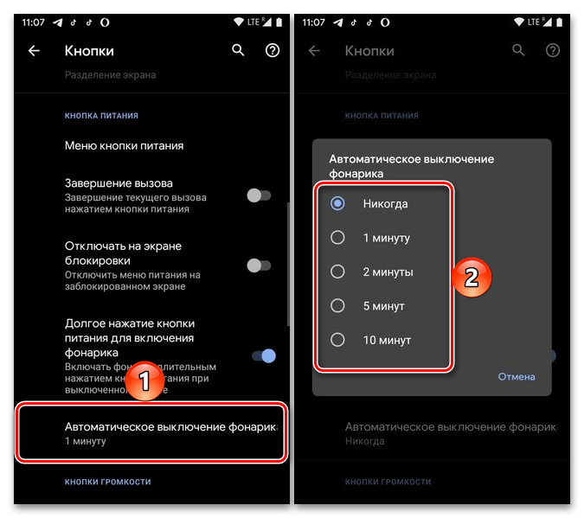Disable long-press power button flashlight switch
This screenshot has height=518, width=584.
click(x=264, y=356)
